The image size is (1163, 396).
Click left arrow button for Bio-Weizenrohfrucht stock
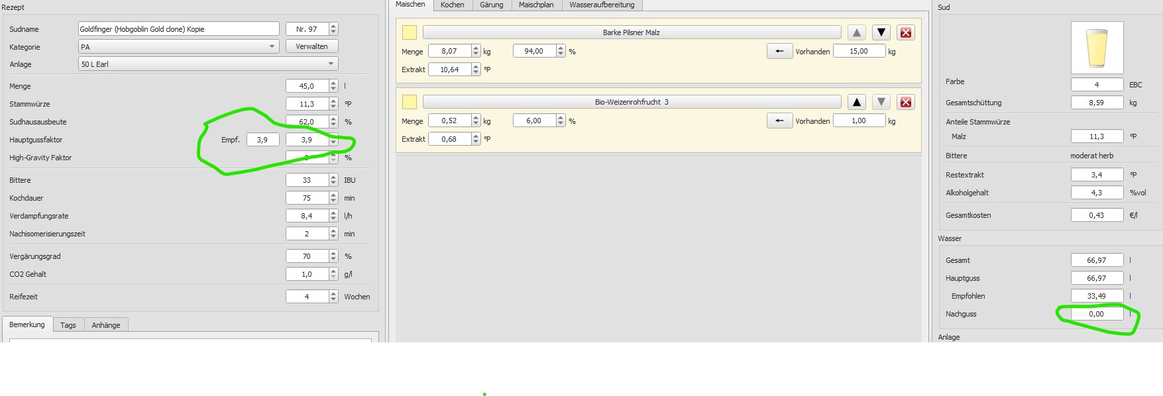click(x=779, y=121)
